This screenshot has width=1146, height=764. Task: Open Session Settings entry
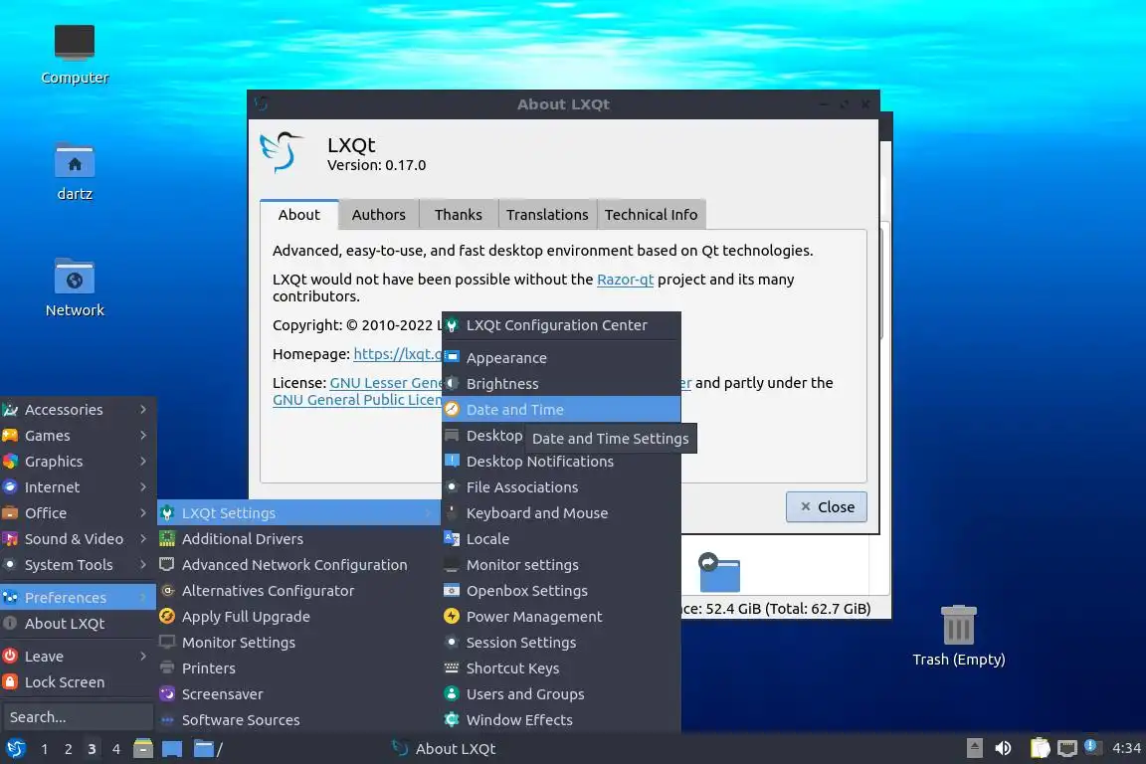561,642
